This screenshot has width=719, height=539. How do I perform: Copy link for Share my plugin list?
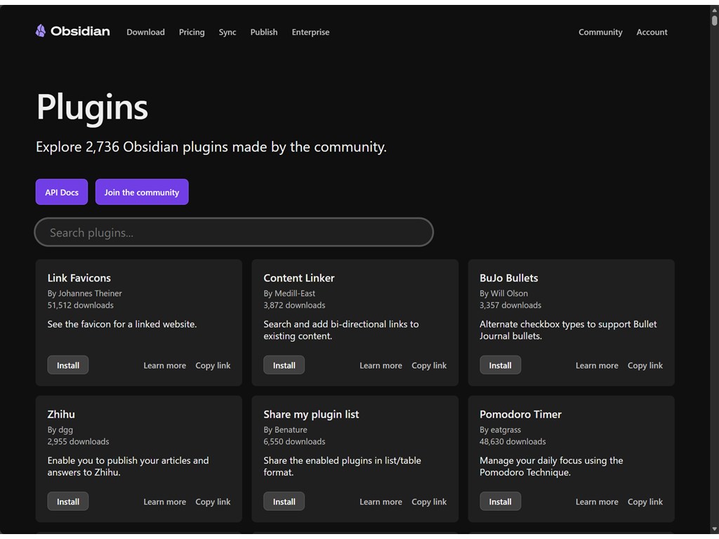pyautogui.click(x=428, y=502)
